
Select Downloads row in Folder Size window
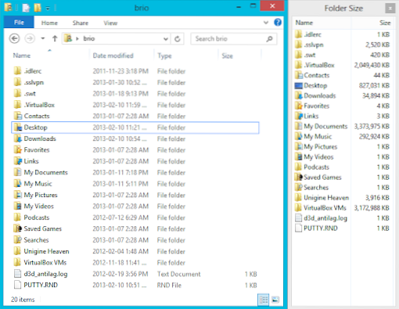coord(343,95)
